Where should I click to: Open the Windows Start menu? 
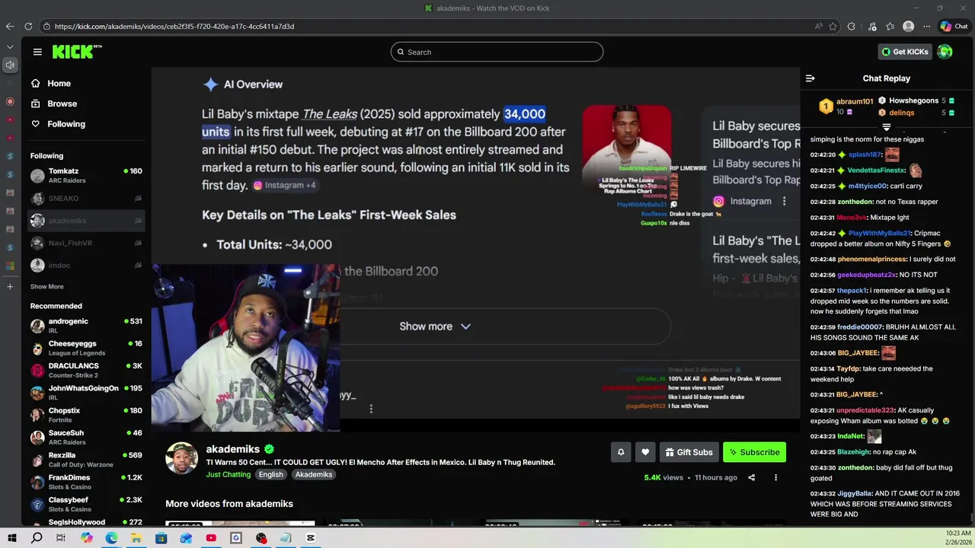[12, 538]
